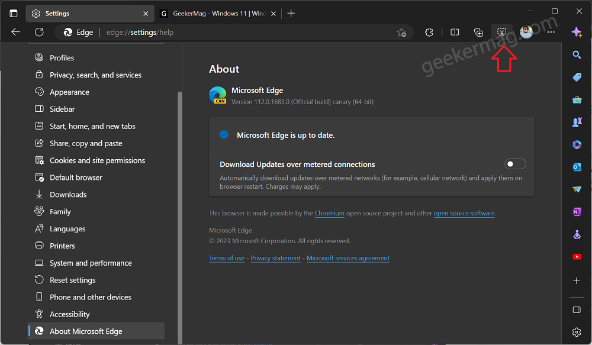592x345 pixels.
Task: Open the OneNote sidebar icon
Action: tap(577, 212)
